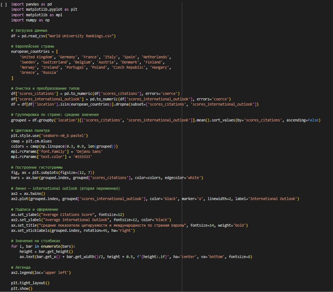333x292 pixels.
Task: Click the '# Подписи и оформление' comment
Action: (35, 209)
